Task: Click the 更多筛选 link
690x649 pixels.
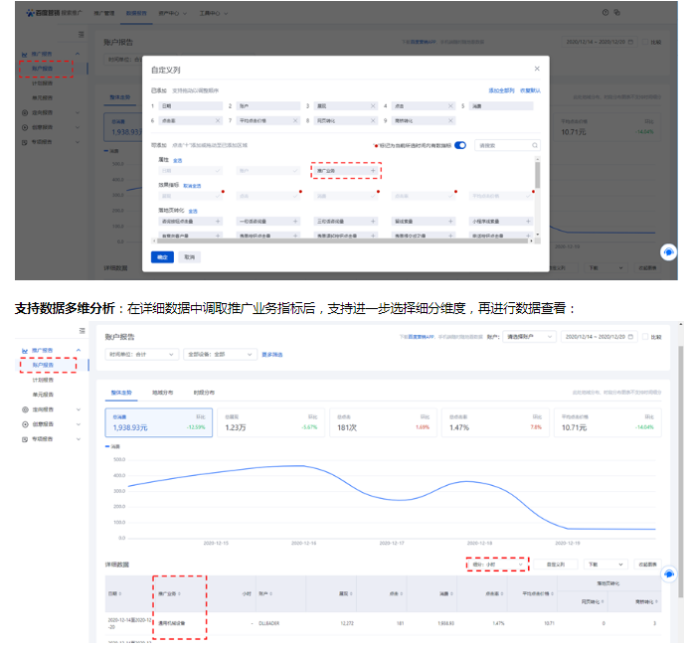Action: (x=272, y=355)
